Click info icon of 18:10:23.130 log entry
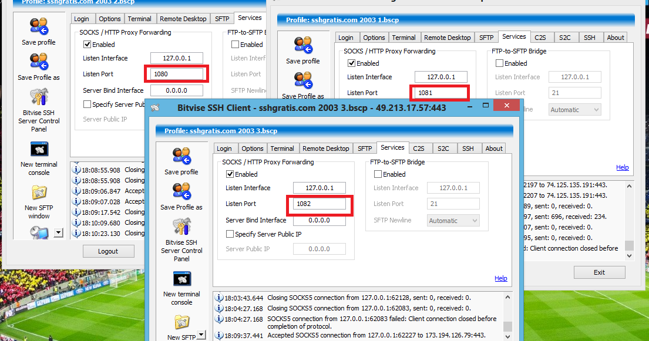 (x=76, y=233)
